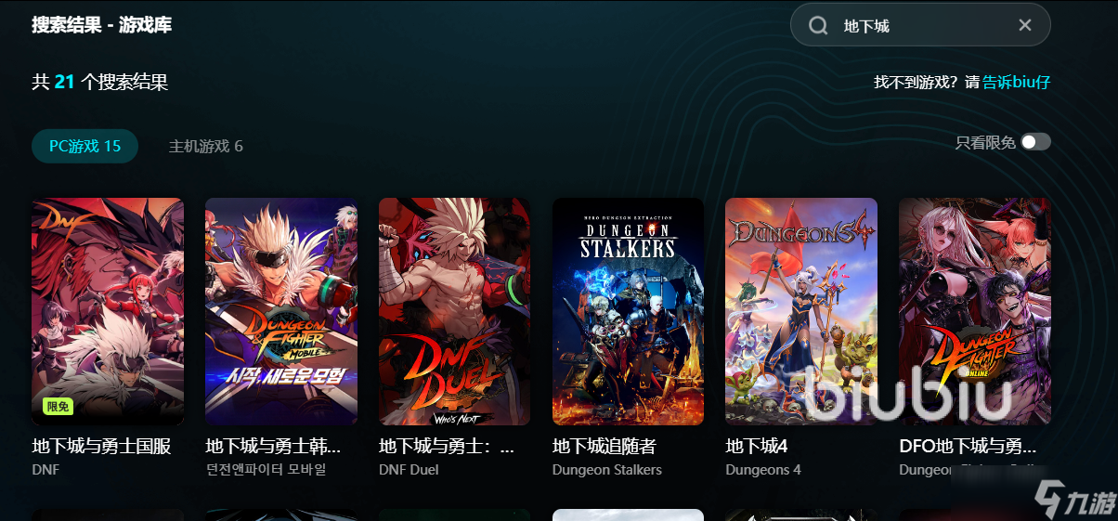Open the 地下城与勇士国服 cover image
Screen dimensions: 1118x521
coord(108,311)
